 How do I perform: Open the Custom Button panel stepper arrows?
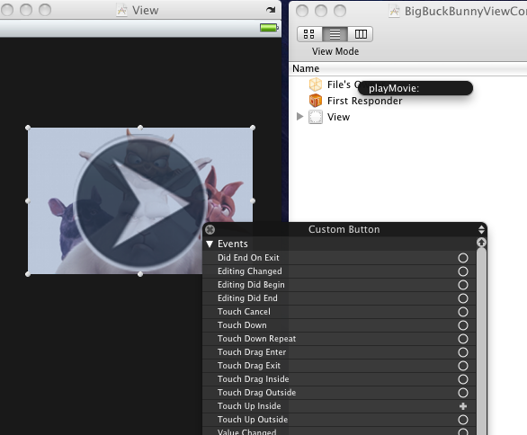tap(481, 230)
